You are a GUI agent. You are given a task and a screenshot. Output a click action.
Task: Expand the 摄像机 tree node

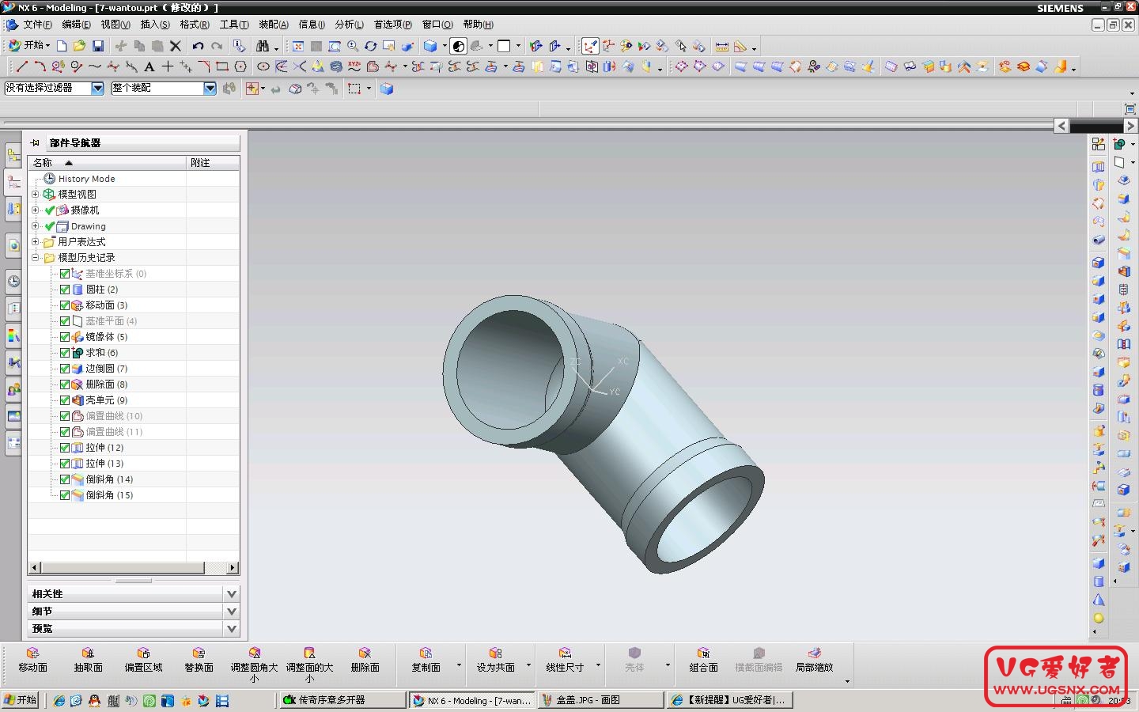click(x=35, y=210)
